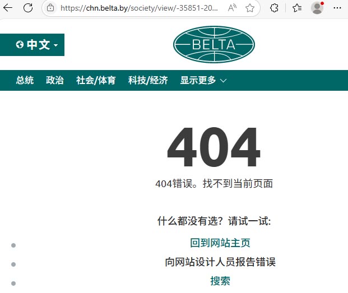Viewport: 348px width, 293px height.
Task: Select the 社会/体育 navigation item
Action: point(96,80)
